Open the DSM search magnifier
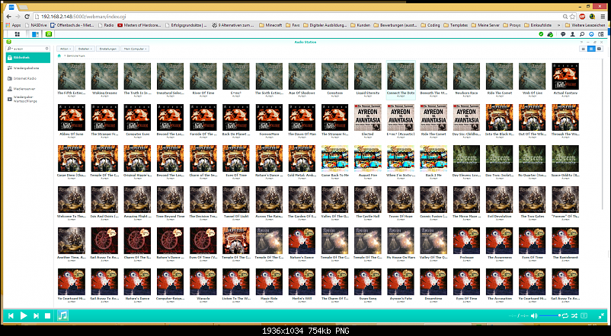611x336 pixels. pyautogui.click(x=582, y=34)
